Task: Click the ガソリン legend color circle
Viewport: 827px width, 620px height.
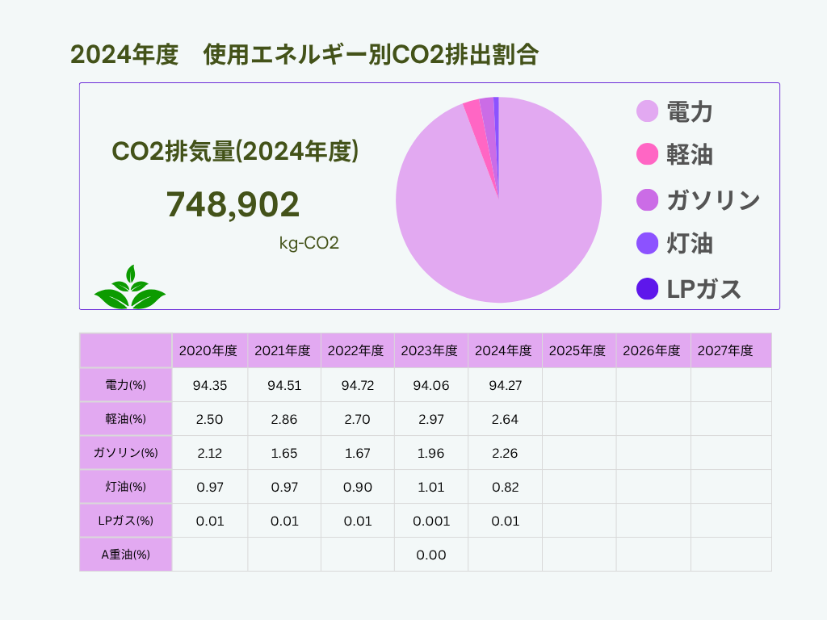Action: coord(648,199)
